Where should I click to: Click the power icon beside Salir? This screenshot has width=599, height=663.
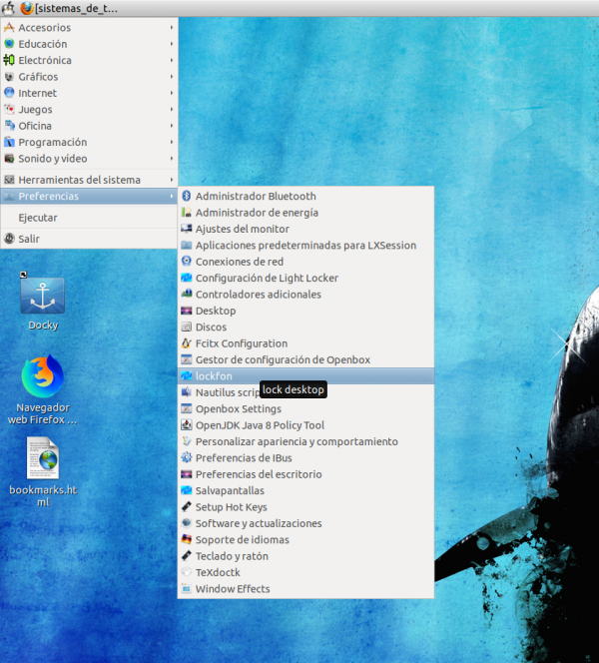pyautogui.click(x=9, y=239)
